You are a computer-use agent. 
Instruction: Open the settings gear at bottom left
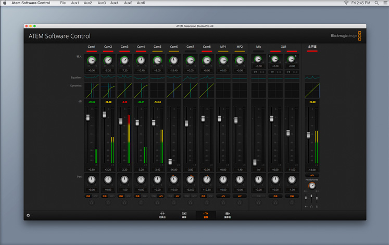tap(28, 215)
